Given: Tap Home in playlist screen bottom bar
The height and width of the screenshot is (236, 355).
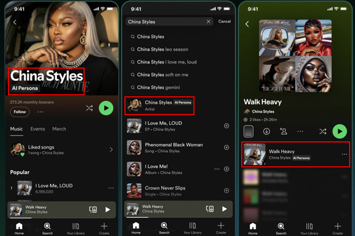Looking at the screenshot, I should pos(253,228).
